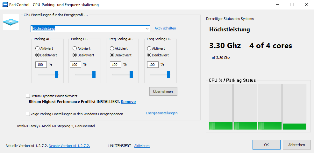Viewport: 314px width, 153px height.
Task: Click the first CPU core usage bar
Action: [221, 107]
